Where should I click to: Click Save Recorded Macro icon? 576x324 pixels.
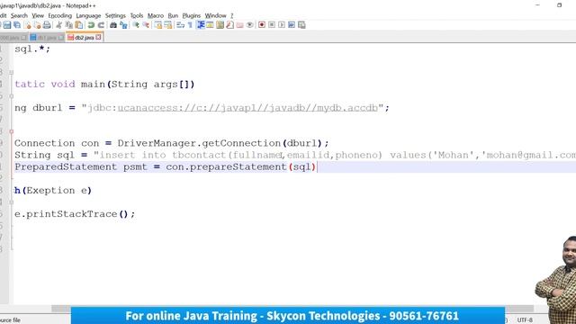pyautogui.click(x=301, y=25)
